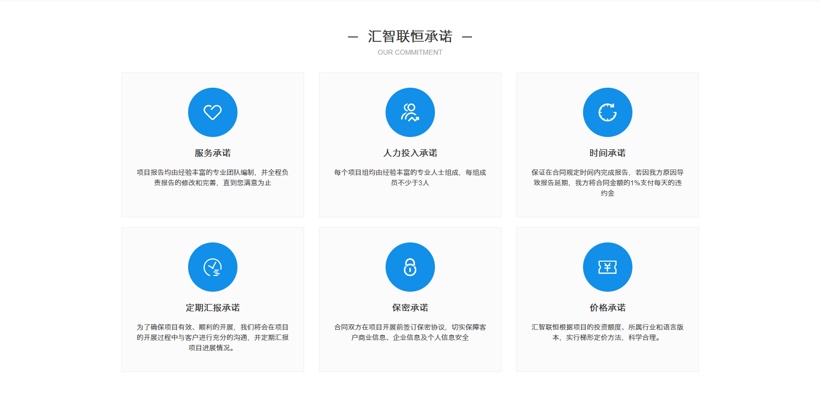
Task: Select the 价格承诺 card title
Action: point(608,308)
